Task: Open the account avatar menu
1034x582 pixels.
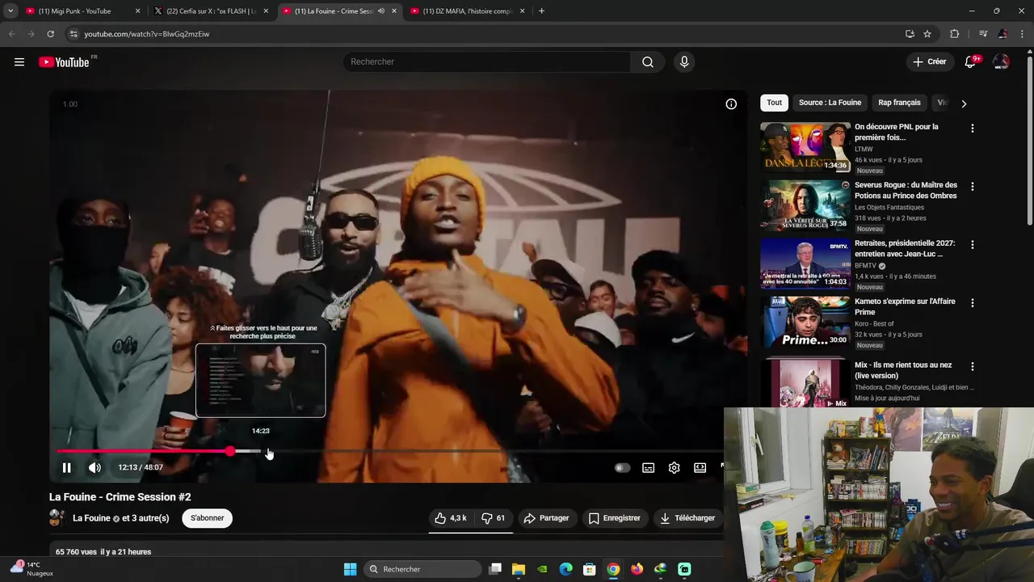Action: pyautogui.click(x=1001, y=62)
